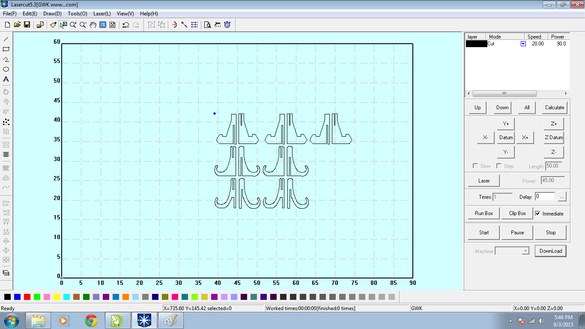Click the DownLoad button
The width and height of the screenshot is (585, 329).
pos(551,251)
